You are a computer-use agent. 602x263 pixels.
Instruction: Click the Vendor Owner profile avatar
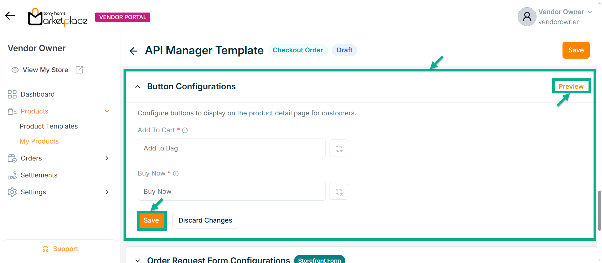527,17
